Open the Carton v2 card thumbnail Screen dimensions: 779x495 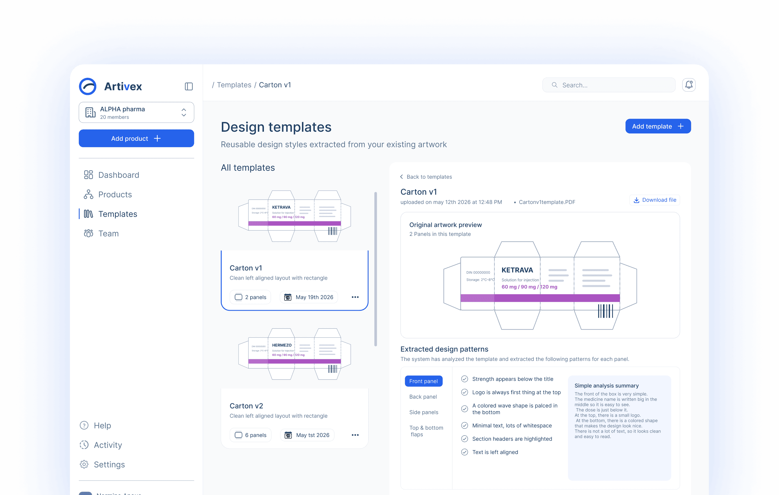294,354
